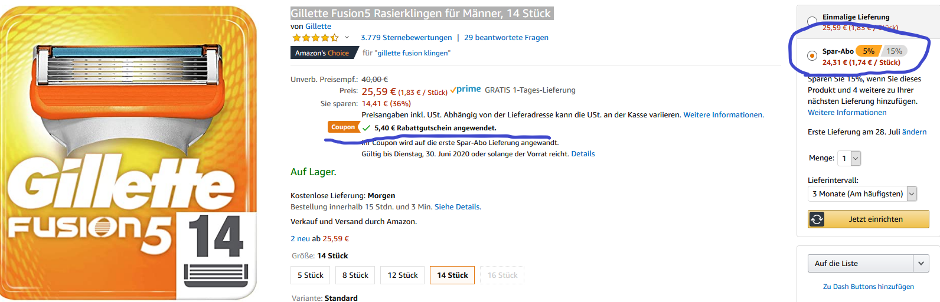Open the 29 beantwortete Fragen link
This screenshot has height=302, width=940.
click(506, 38)
